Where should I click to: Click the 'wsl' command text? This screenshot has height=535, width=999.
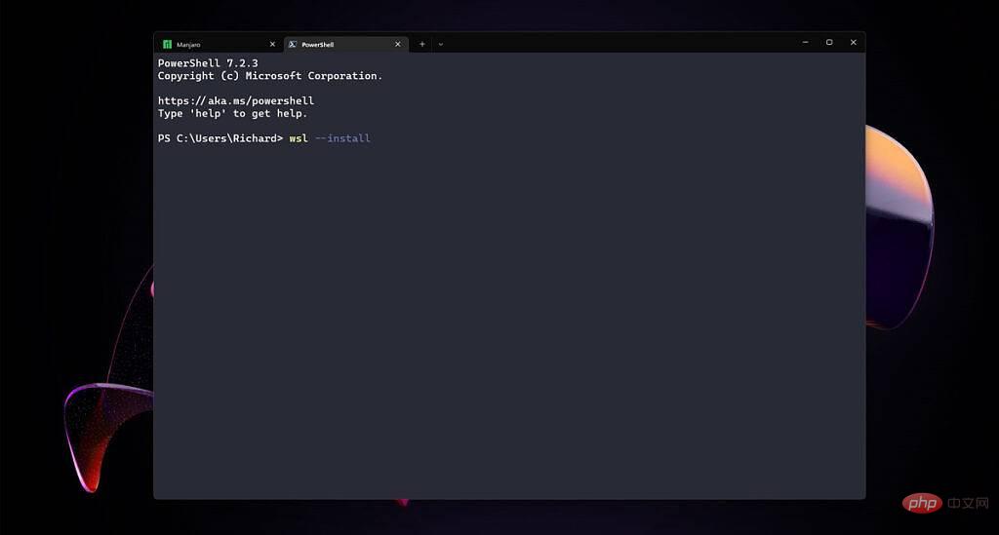(x=299, y=138)
